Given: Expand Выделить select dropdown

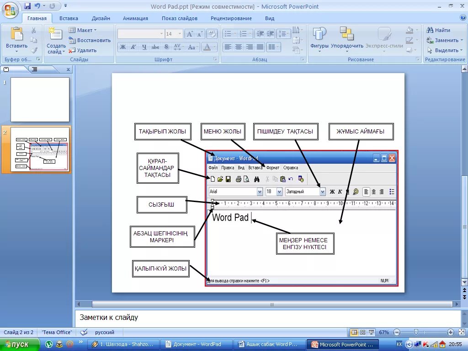Looking at the screenshot, I should tap(461, 50).
